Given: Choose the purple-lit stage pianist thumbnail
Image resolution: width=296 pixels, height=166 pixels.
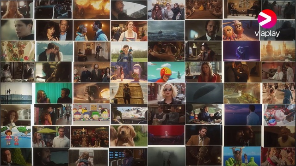Looking at the screenshot, I should click(x=241, y=51).
